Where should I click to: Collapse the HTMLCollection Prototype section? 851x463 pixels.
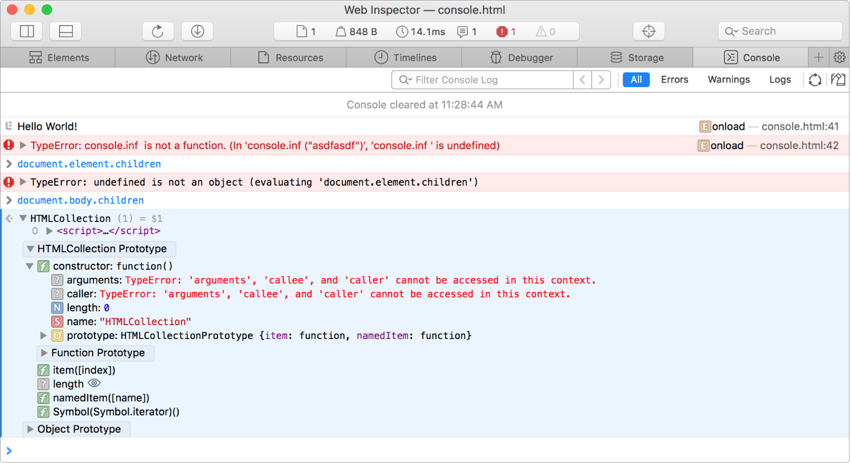tap(30, 249)
